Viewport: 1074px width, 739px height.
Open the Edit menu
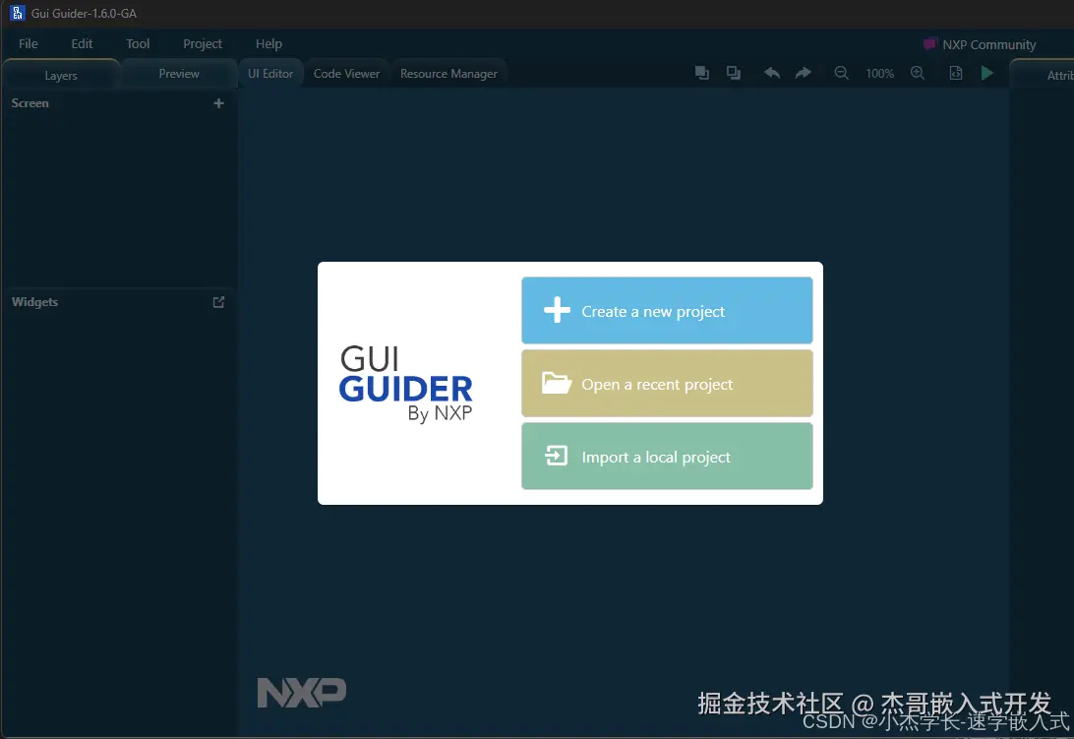click(x=82, y=44)
